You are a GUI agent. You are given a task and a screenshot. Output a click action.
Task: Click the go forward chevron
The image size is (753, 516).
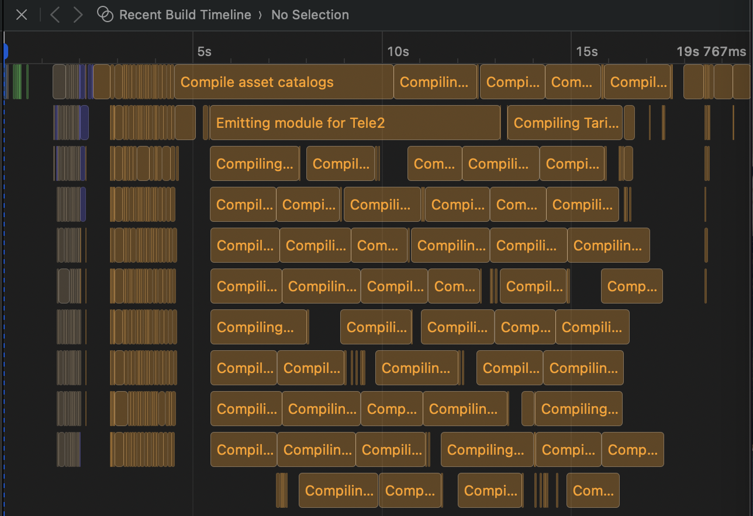point(78,15)
